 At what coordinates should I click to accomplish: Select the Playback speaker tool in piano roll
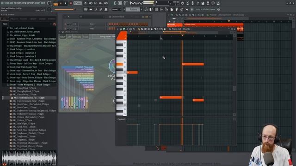click(x=165, y=29)
